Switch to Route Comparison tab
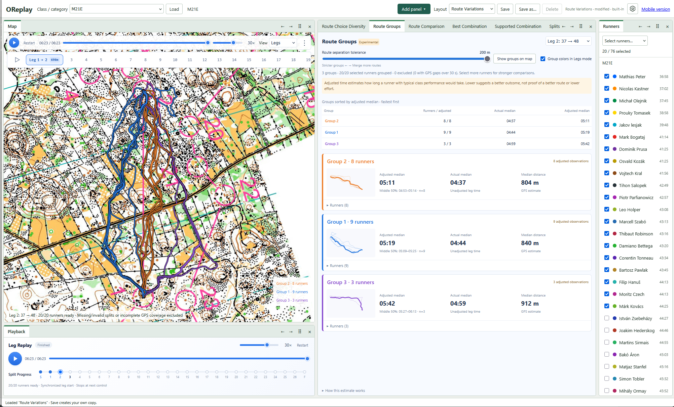This screenshot has height=407, width=674. click(426, 27)
